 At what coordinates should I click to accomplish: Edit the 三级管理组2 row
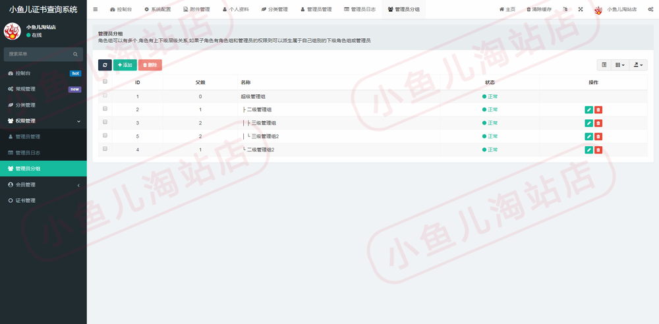point(588,136)
